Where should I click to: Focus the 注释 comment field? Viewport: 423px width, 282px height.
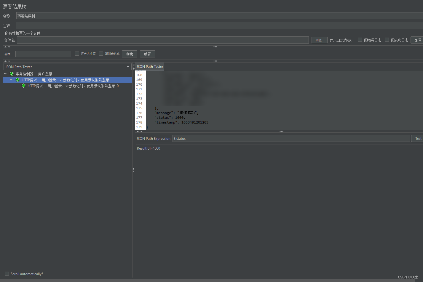219,25
